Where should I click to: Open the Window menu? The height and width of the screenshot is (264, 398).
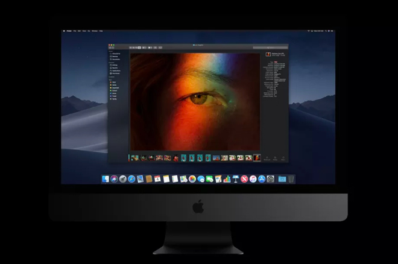point(95,31)
